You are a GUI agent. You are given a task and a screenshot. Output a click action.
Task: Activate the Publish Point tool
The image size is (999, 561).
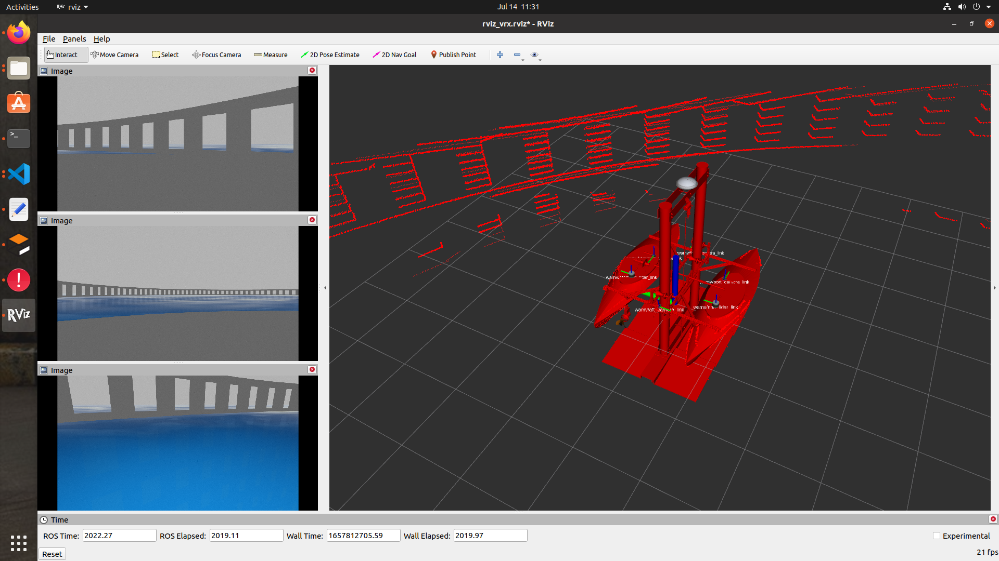click(453, 55)
